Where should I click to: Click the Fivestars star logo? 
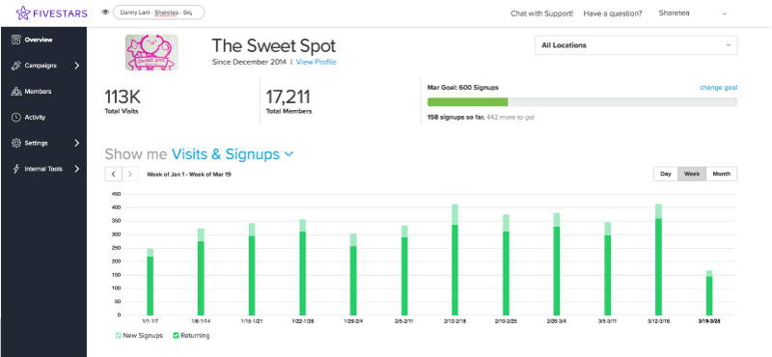pyautogui.click(x=23, y=13)
